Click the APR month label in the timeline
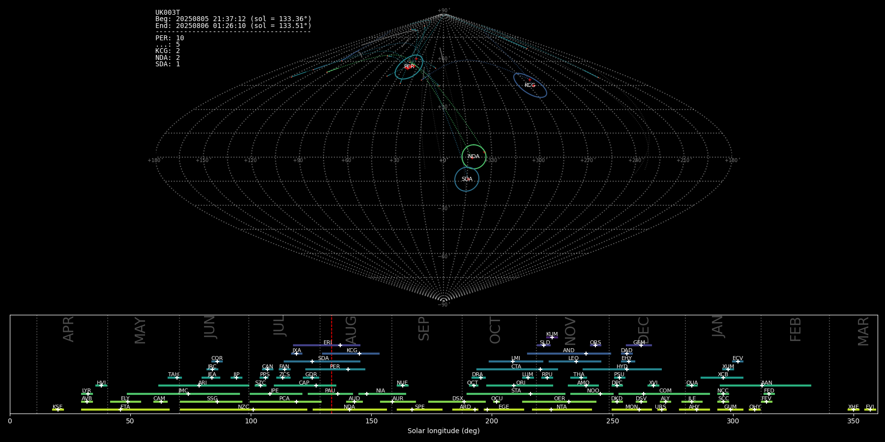The height and width of the screenshot is (442, 885). point(68,329)
